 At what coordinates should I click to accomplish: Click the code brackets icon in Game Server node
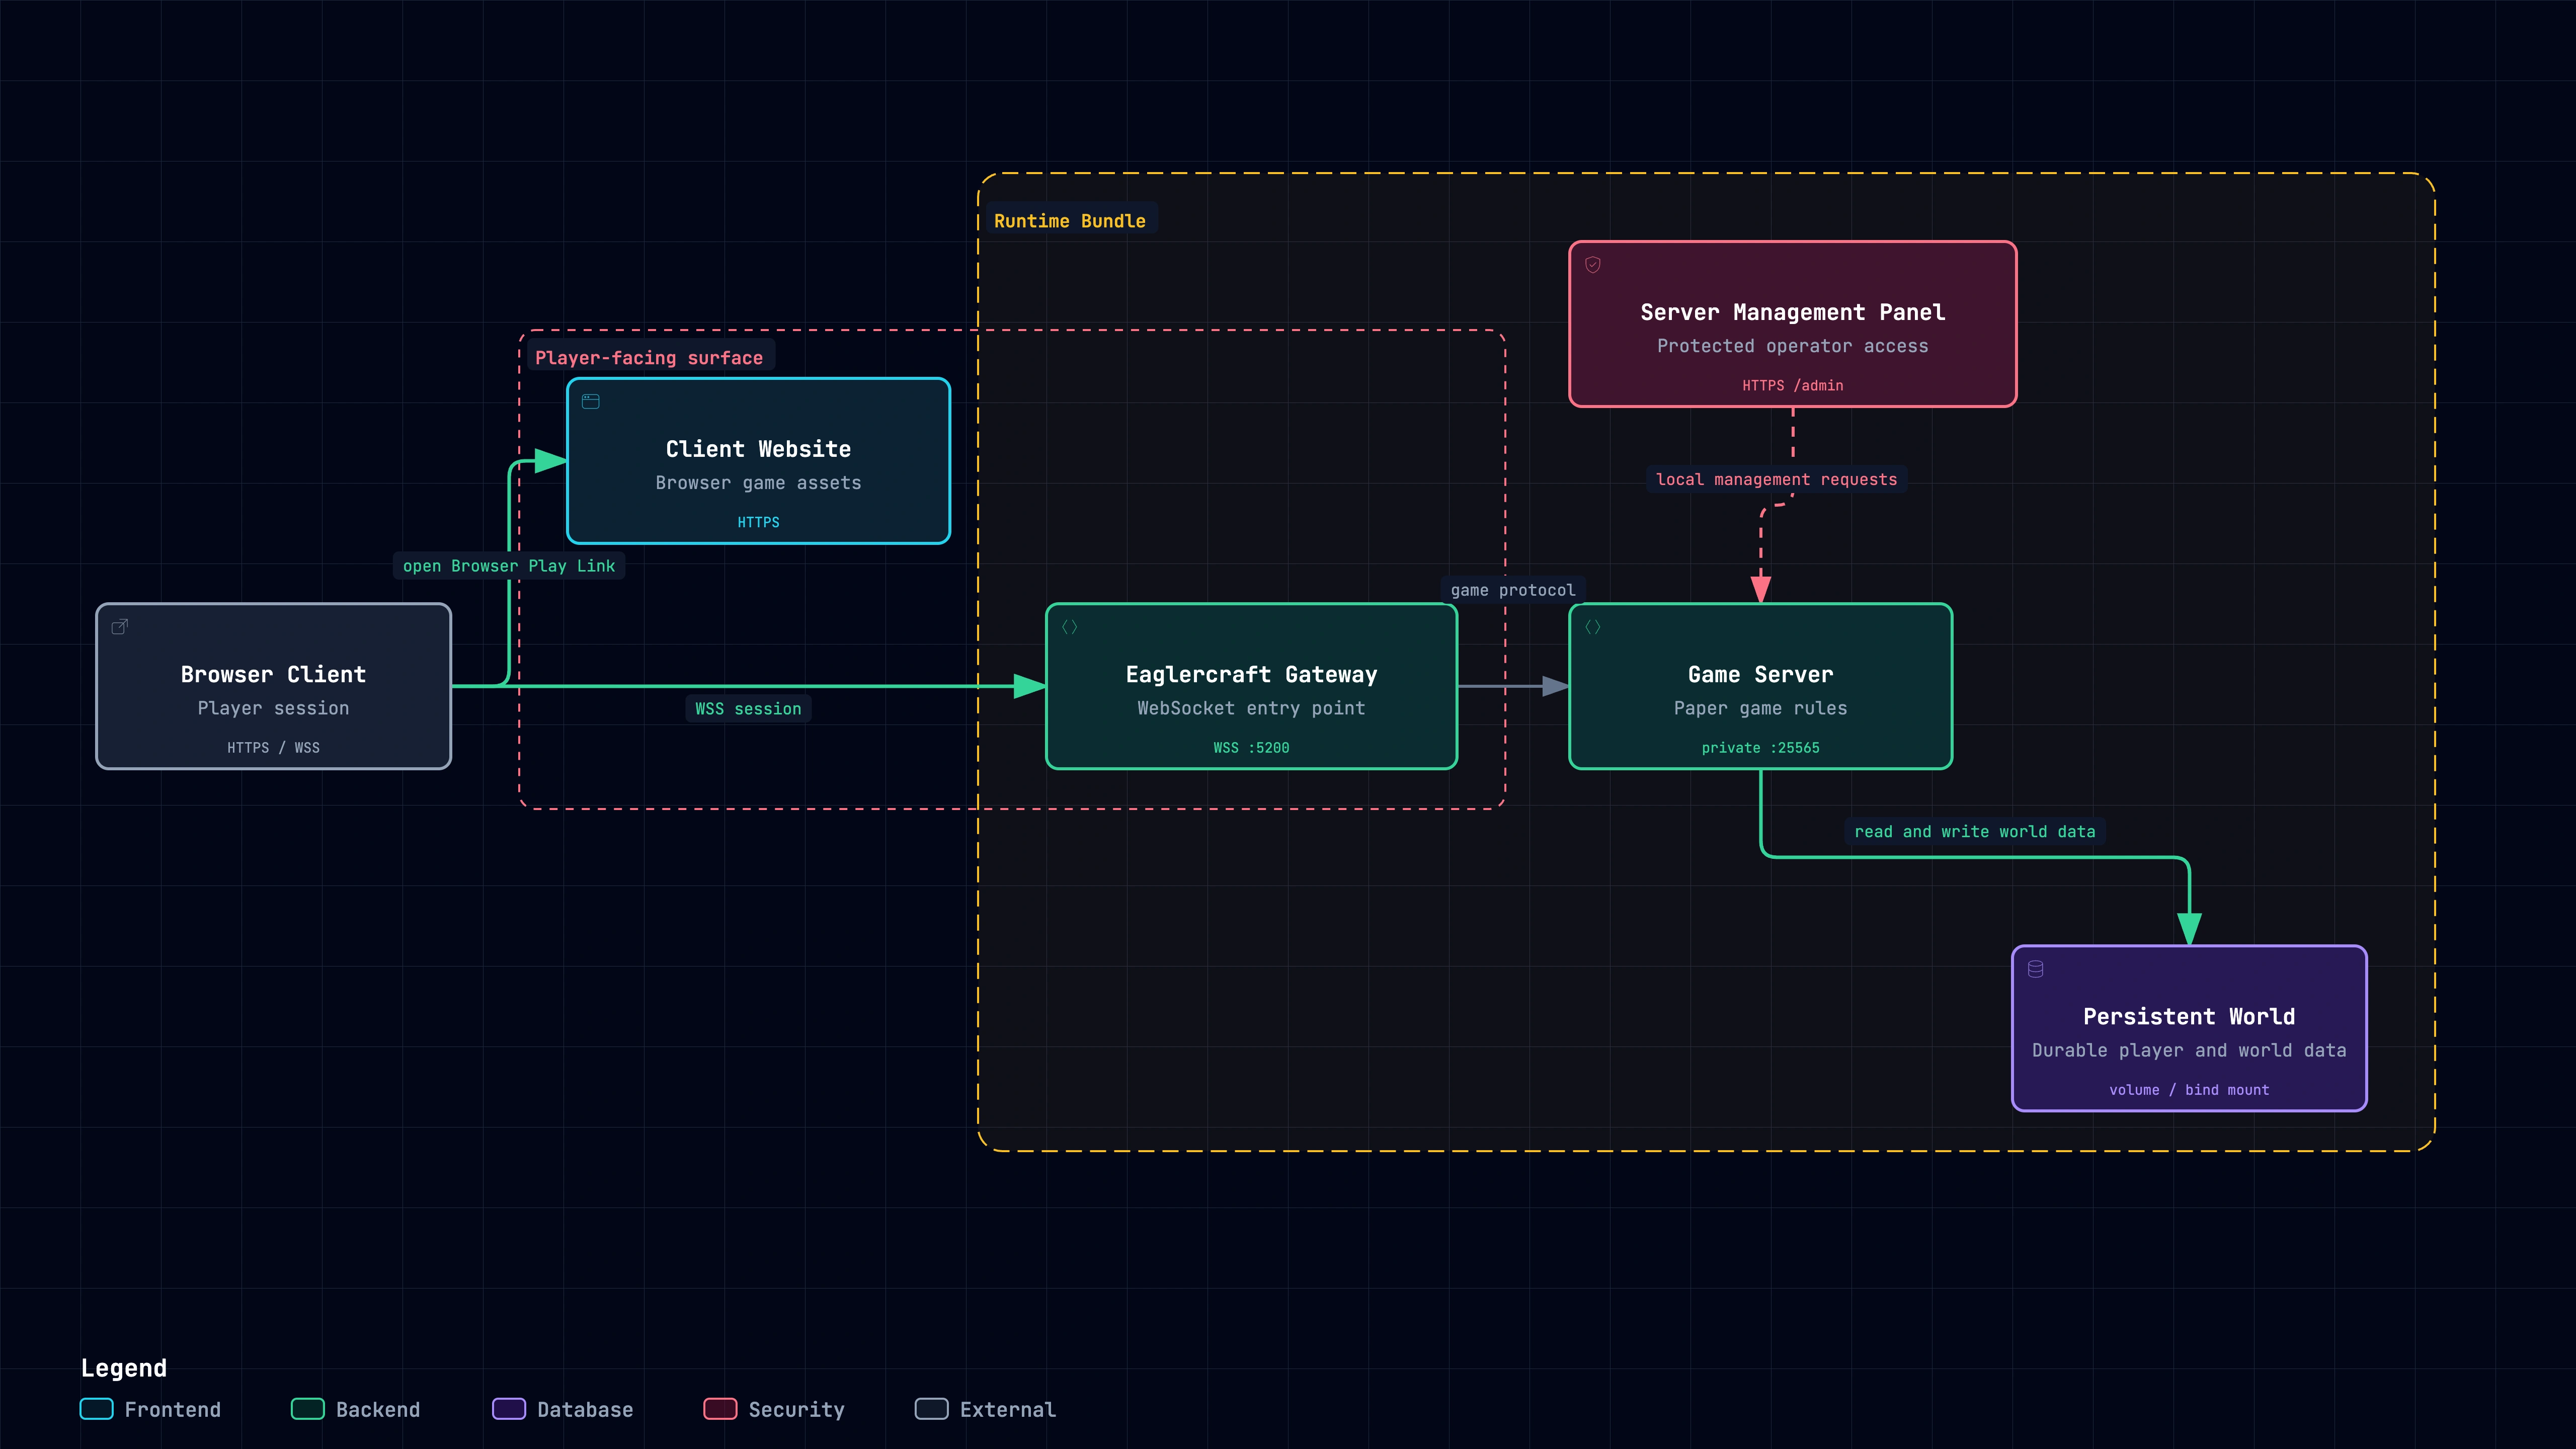[1593, 627]
